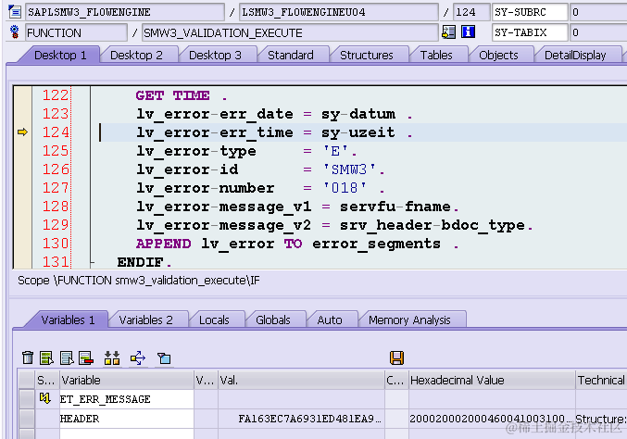The image size is (627, 439).
Task: Click the gear icon beside FUNCTION field
Action: (15, 32)
